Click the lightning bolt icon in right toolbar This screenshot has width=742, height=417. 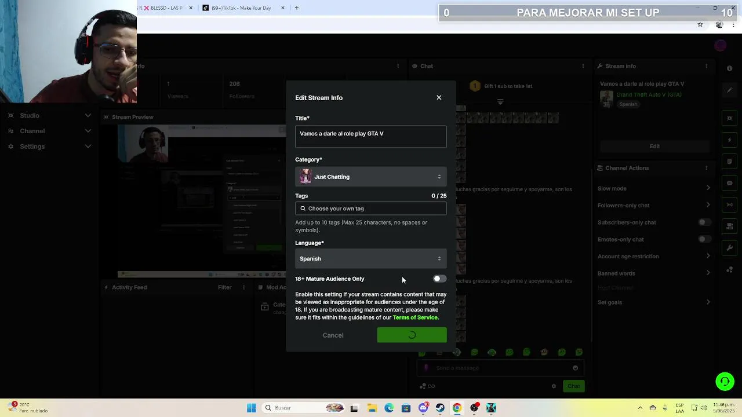click(x=729, y=140)
